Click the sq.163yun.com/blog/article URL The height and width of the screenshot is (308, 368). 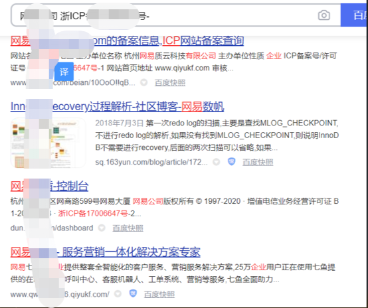tap(151, 162)
